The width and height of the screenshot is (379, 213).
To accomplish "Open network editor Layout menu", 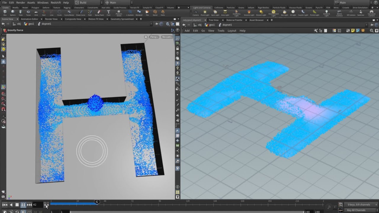I will tap(232, 30).
